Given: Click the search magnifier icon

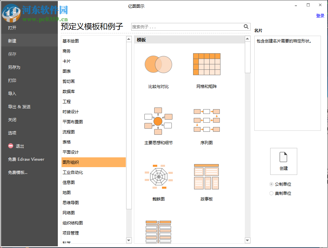Looking at the screenshot, I should click(x=246, y=26).
